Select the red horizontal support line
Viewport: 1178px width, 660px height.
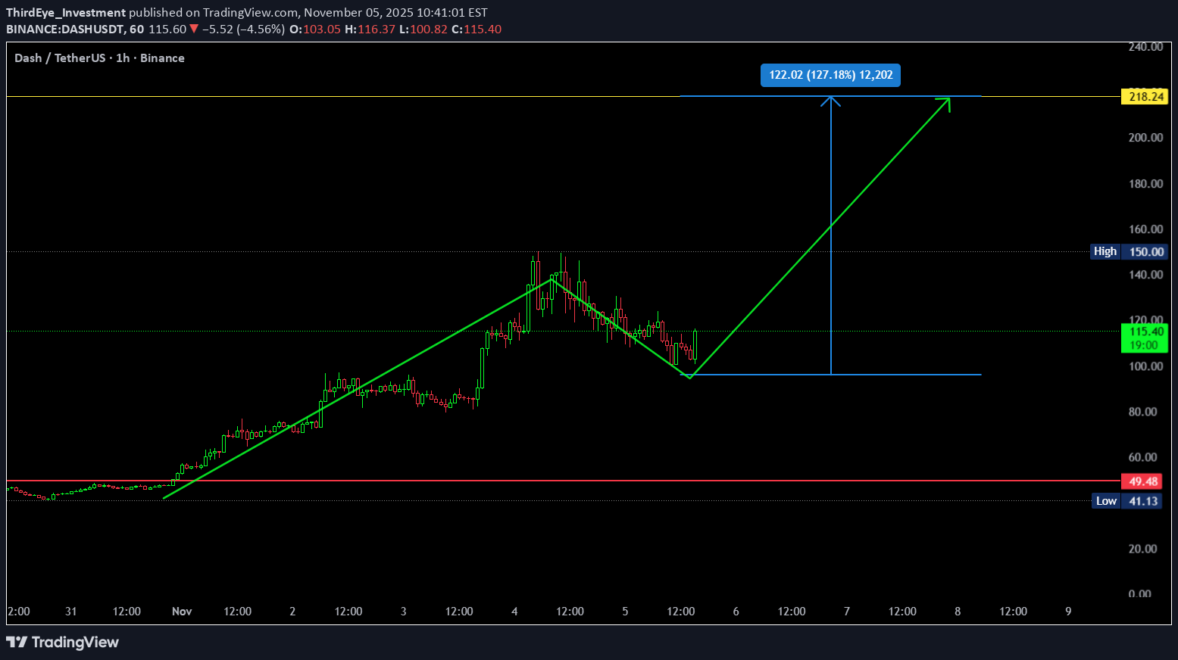[x=530, y=481]
